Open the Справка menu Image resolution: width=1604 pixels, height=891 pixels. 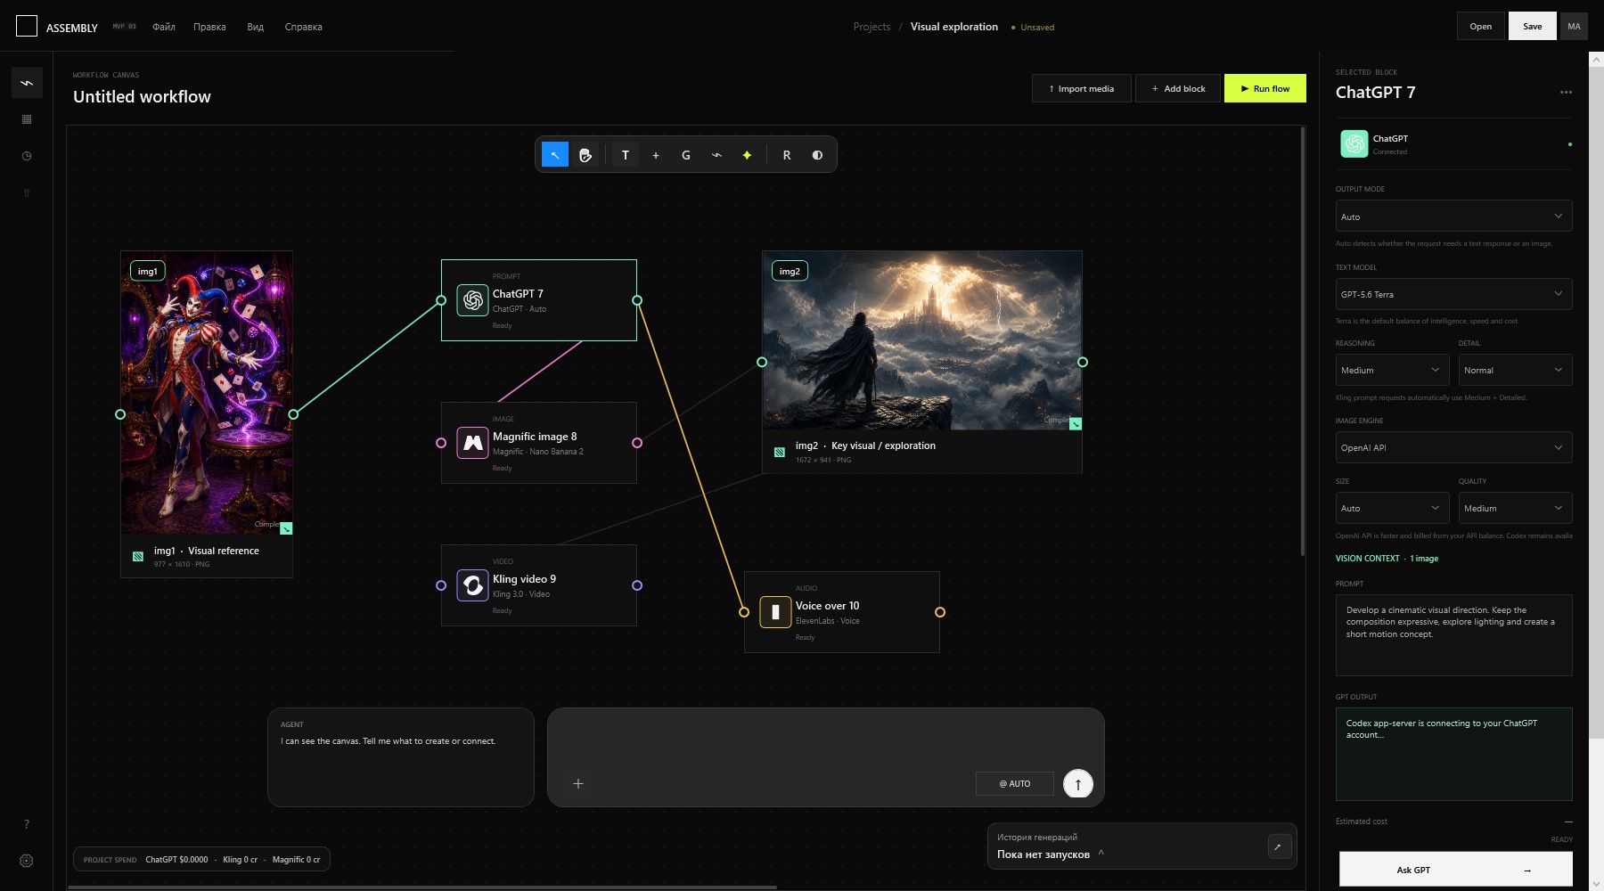coord(303,27)
